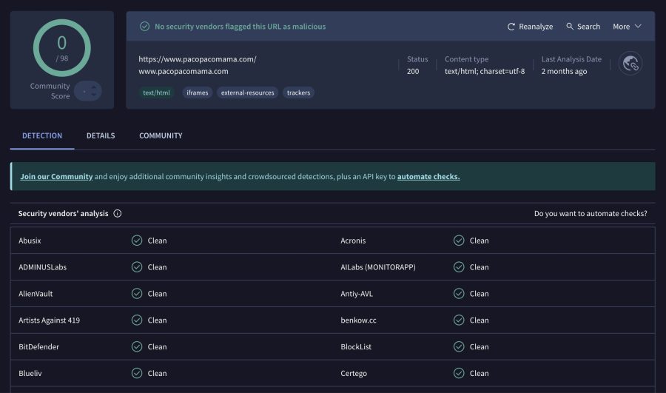666x393 pixels.
Task: Select the text/html tag
Action: (x=156, y=93)
